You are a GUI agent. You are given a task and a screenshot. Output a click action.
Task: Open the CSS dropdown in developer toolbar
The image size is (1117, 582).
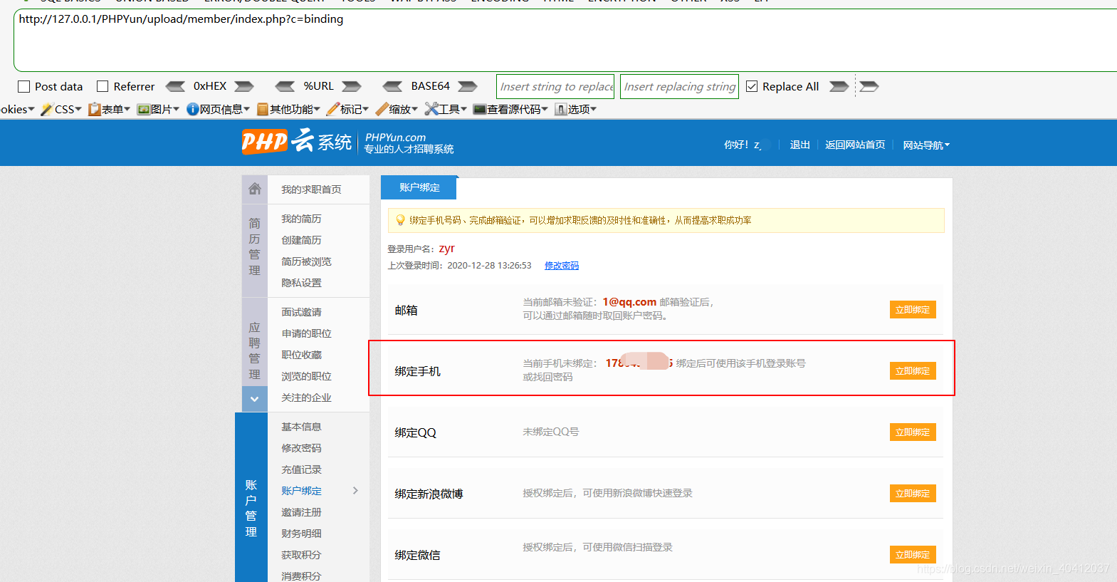click(61, 109)
